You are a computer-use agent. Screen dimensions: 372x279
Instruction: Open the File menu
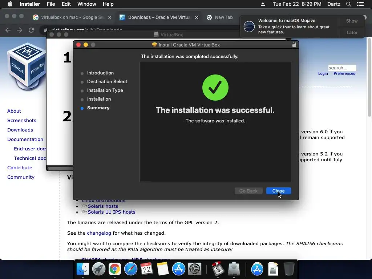point(51,4)
